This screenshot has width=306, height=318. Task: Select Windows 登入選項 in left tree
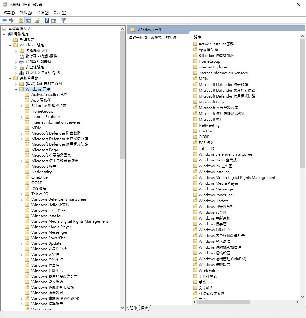pos(47,282)
